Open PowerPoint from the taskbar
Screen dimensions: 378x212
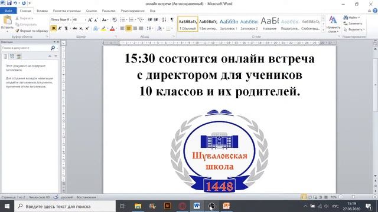coord(226,206)
